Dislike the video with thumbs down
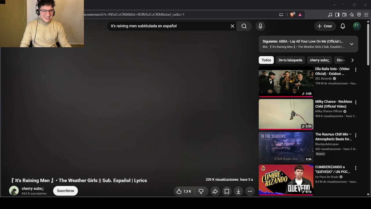Screen dimensions: 371x209 [x=201, y=191]
